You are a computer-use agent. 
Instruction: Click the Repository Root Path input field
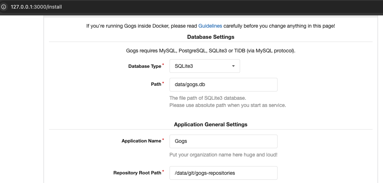pos(224,173)
